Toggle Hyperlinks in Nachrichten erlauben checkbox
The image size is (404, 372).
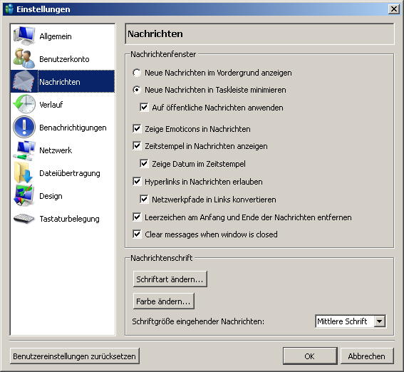pos(137,182)
